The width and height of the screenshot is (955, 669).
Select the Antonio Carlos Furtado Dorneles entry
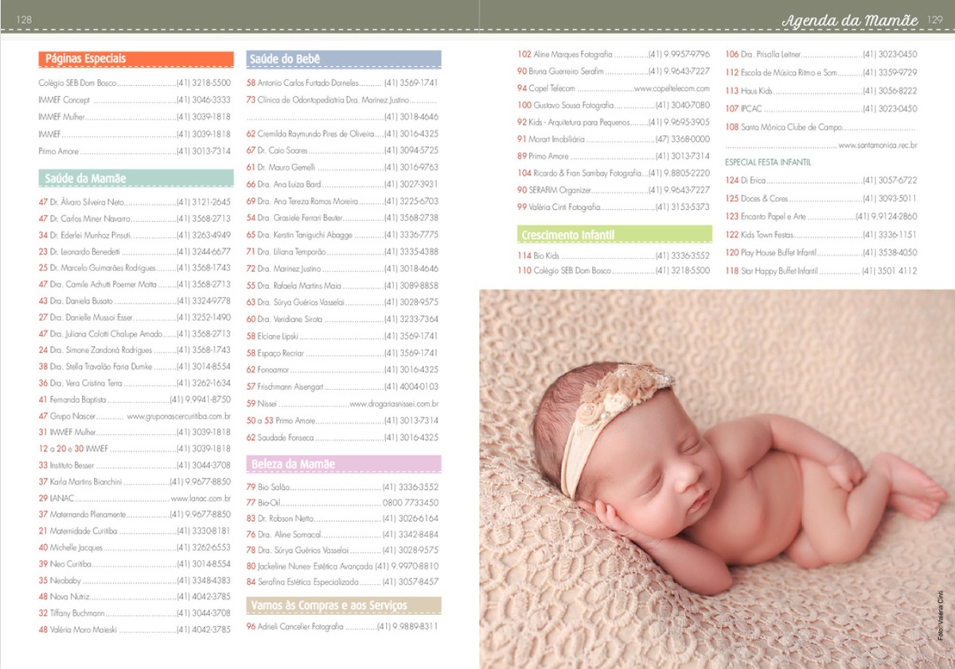pos(343,83)
